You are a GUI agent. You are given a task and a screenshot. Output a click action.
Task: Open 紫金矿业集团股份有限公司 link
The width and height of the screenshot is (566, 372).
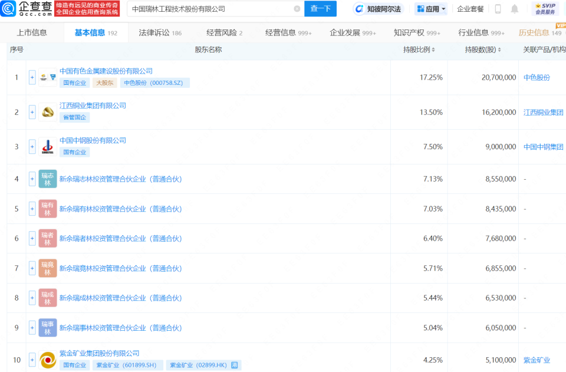coord(99,353)
